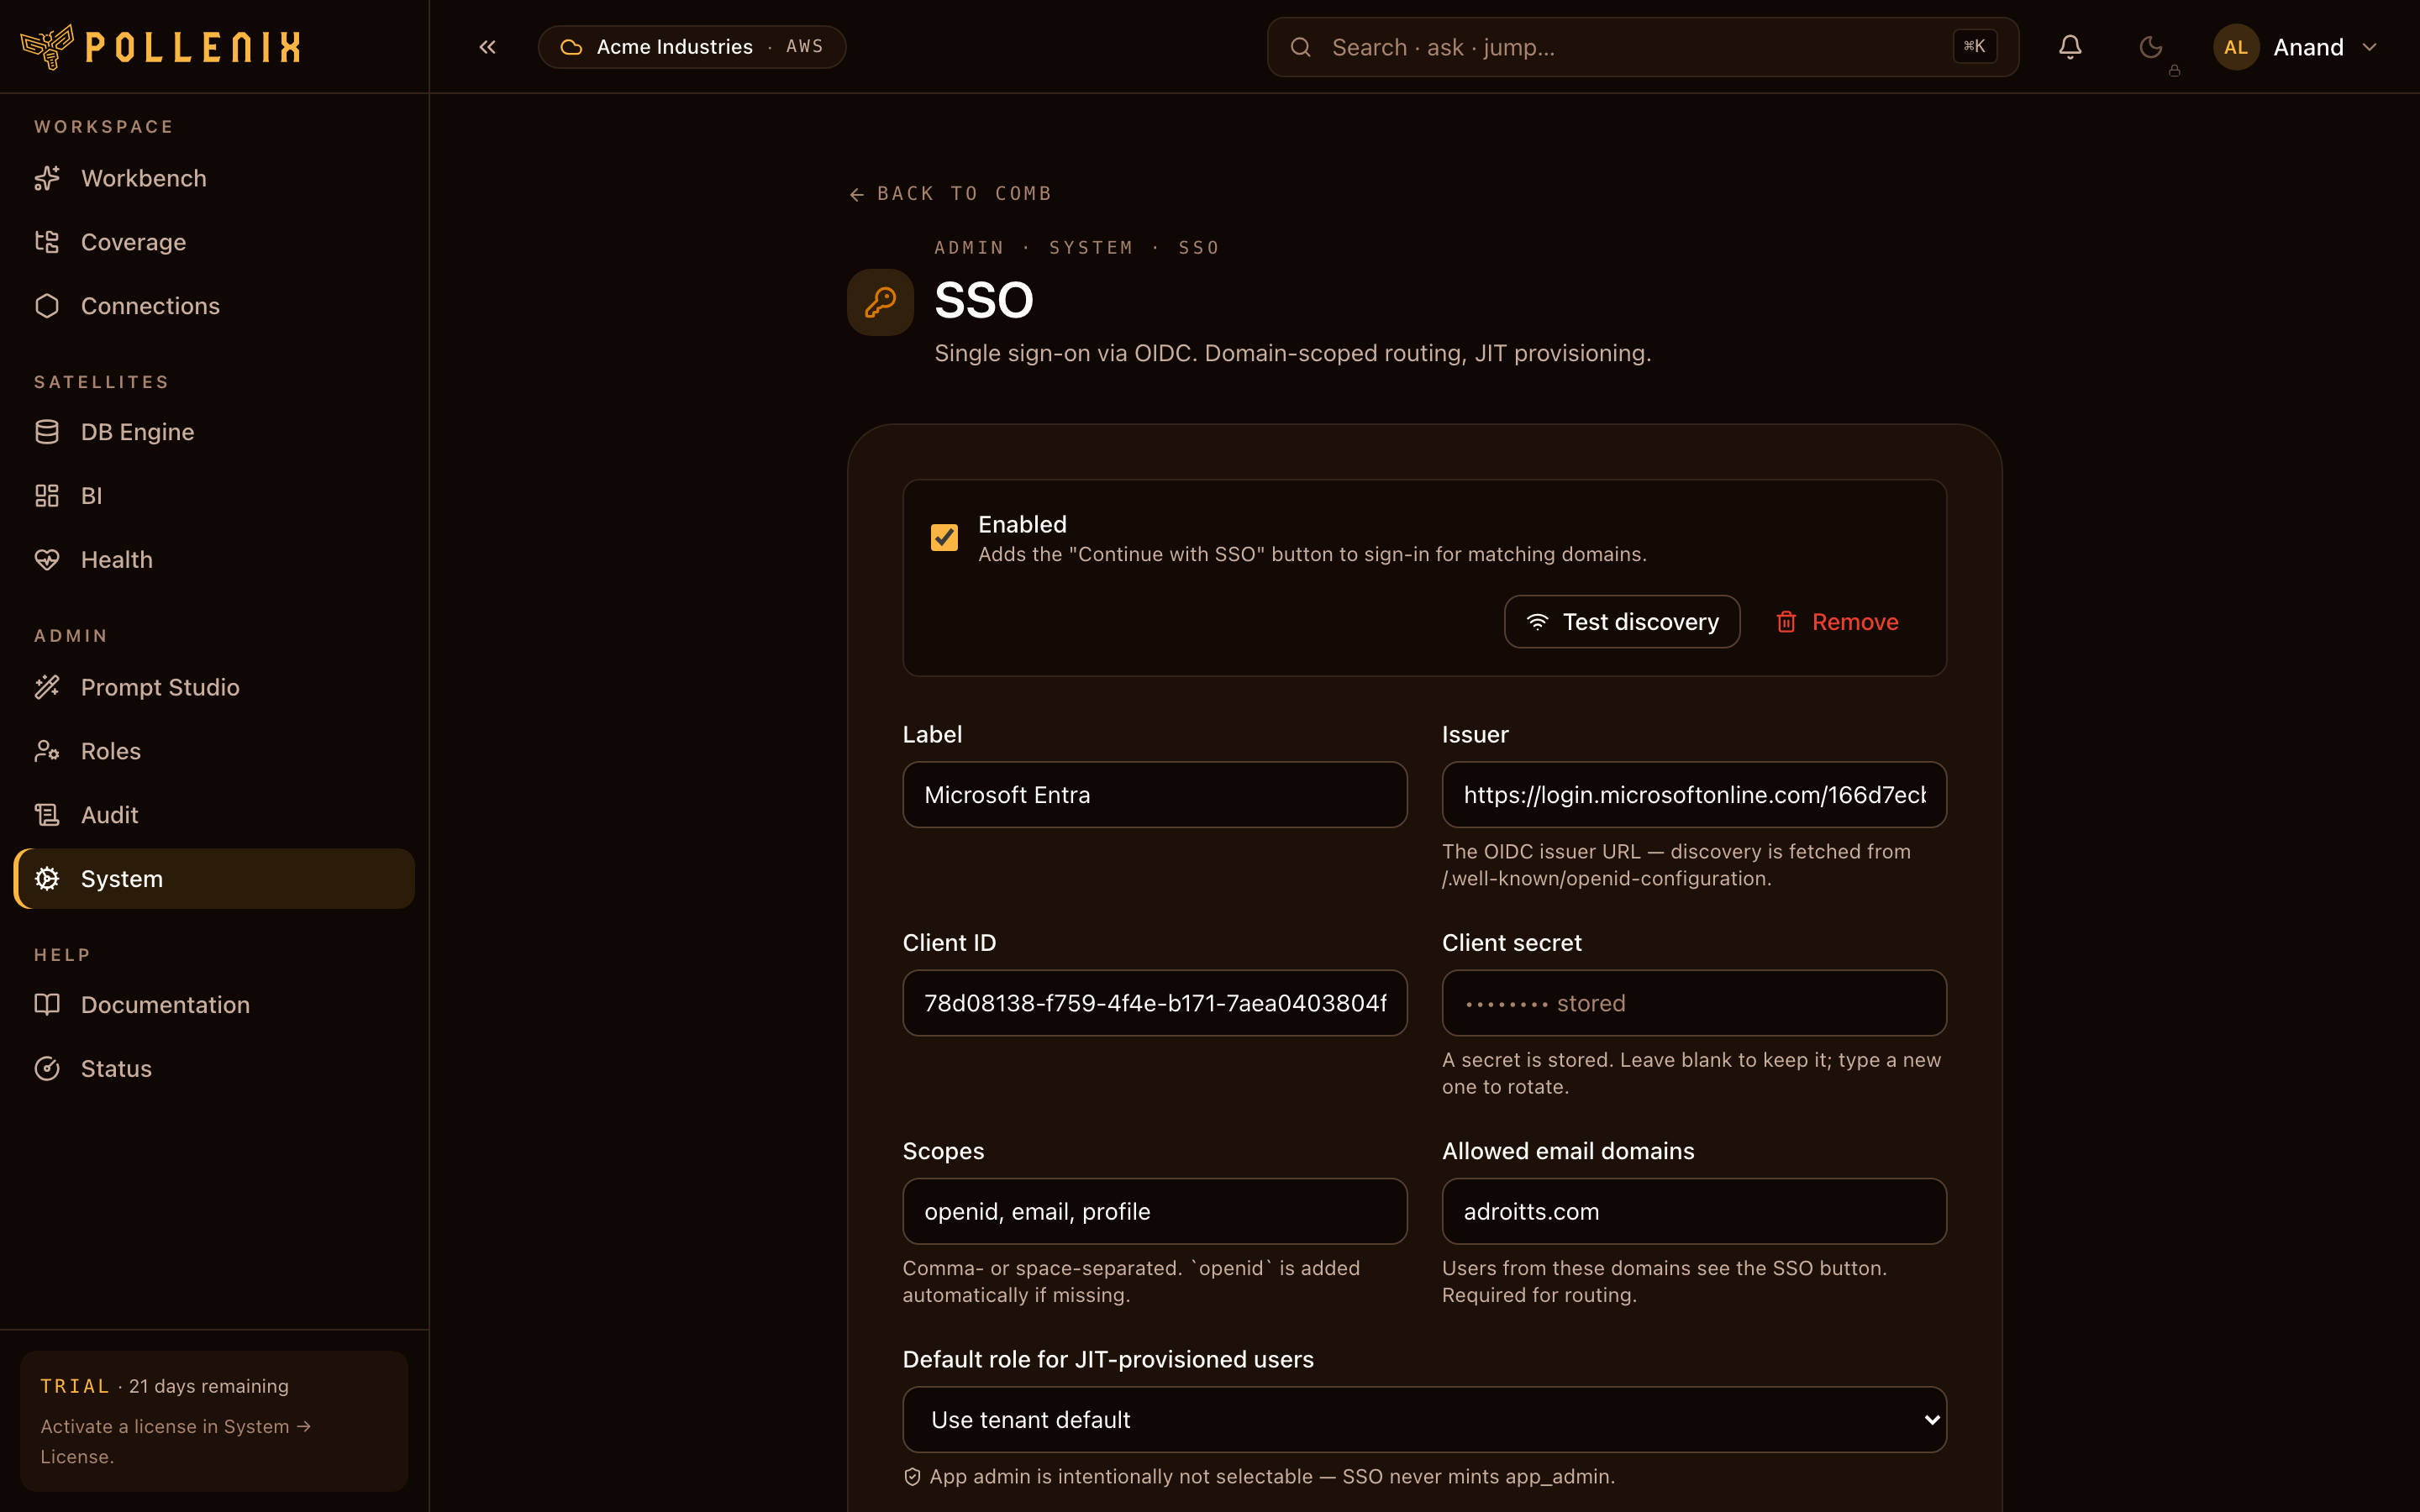
Task: Open notifications bell
Action: click(2070, 47)
